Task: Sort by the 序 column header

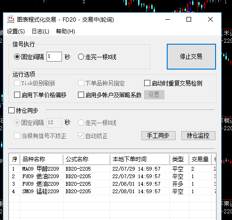Action: tap(15, 159)
